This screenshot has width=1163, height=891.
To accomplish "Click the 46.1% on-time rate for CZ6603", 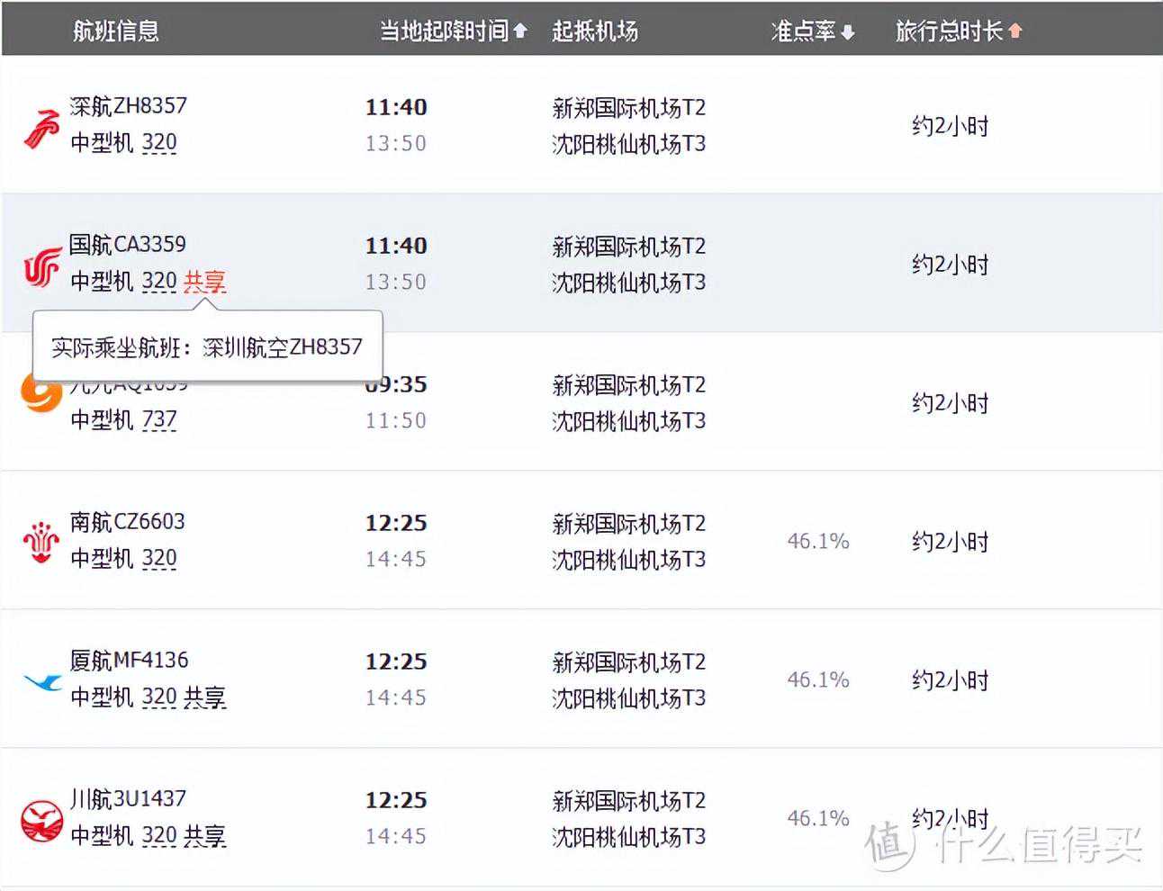I will (818, 542).
